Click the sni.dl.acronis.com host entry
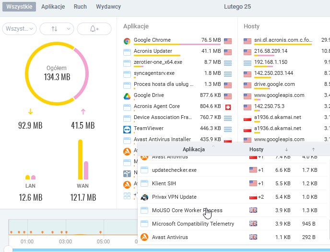330x252 pixels. 283,40
